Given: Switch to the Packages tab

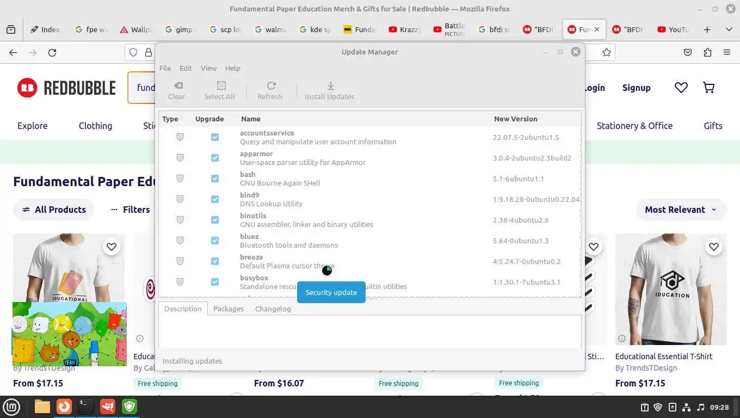Looking at the screenshot, I should [229, 309].
